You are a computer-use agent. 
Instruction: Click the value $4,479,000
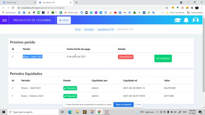click(x=170, y=88)
